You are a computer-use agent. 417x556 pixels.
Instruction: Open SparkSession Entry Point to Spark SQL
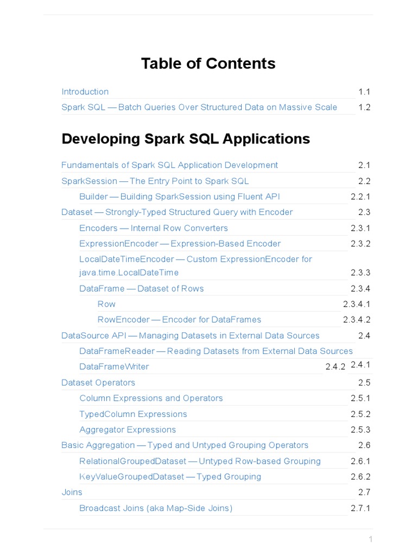tap(155, 181)
